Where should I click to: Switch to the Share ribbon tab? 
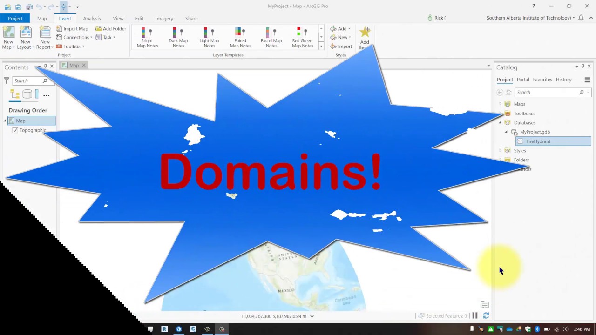pos(191,18)
